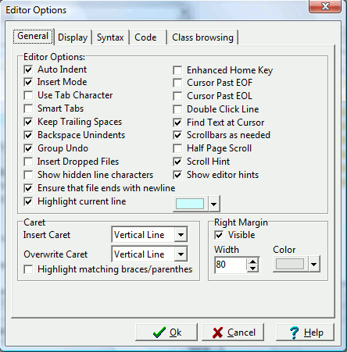The height and width of the screenshot is (352, 347).
Task: Open Help with the question mark button
Action: click(305, 332)
